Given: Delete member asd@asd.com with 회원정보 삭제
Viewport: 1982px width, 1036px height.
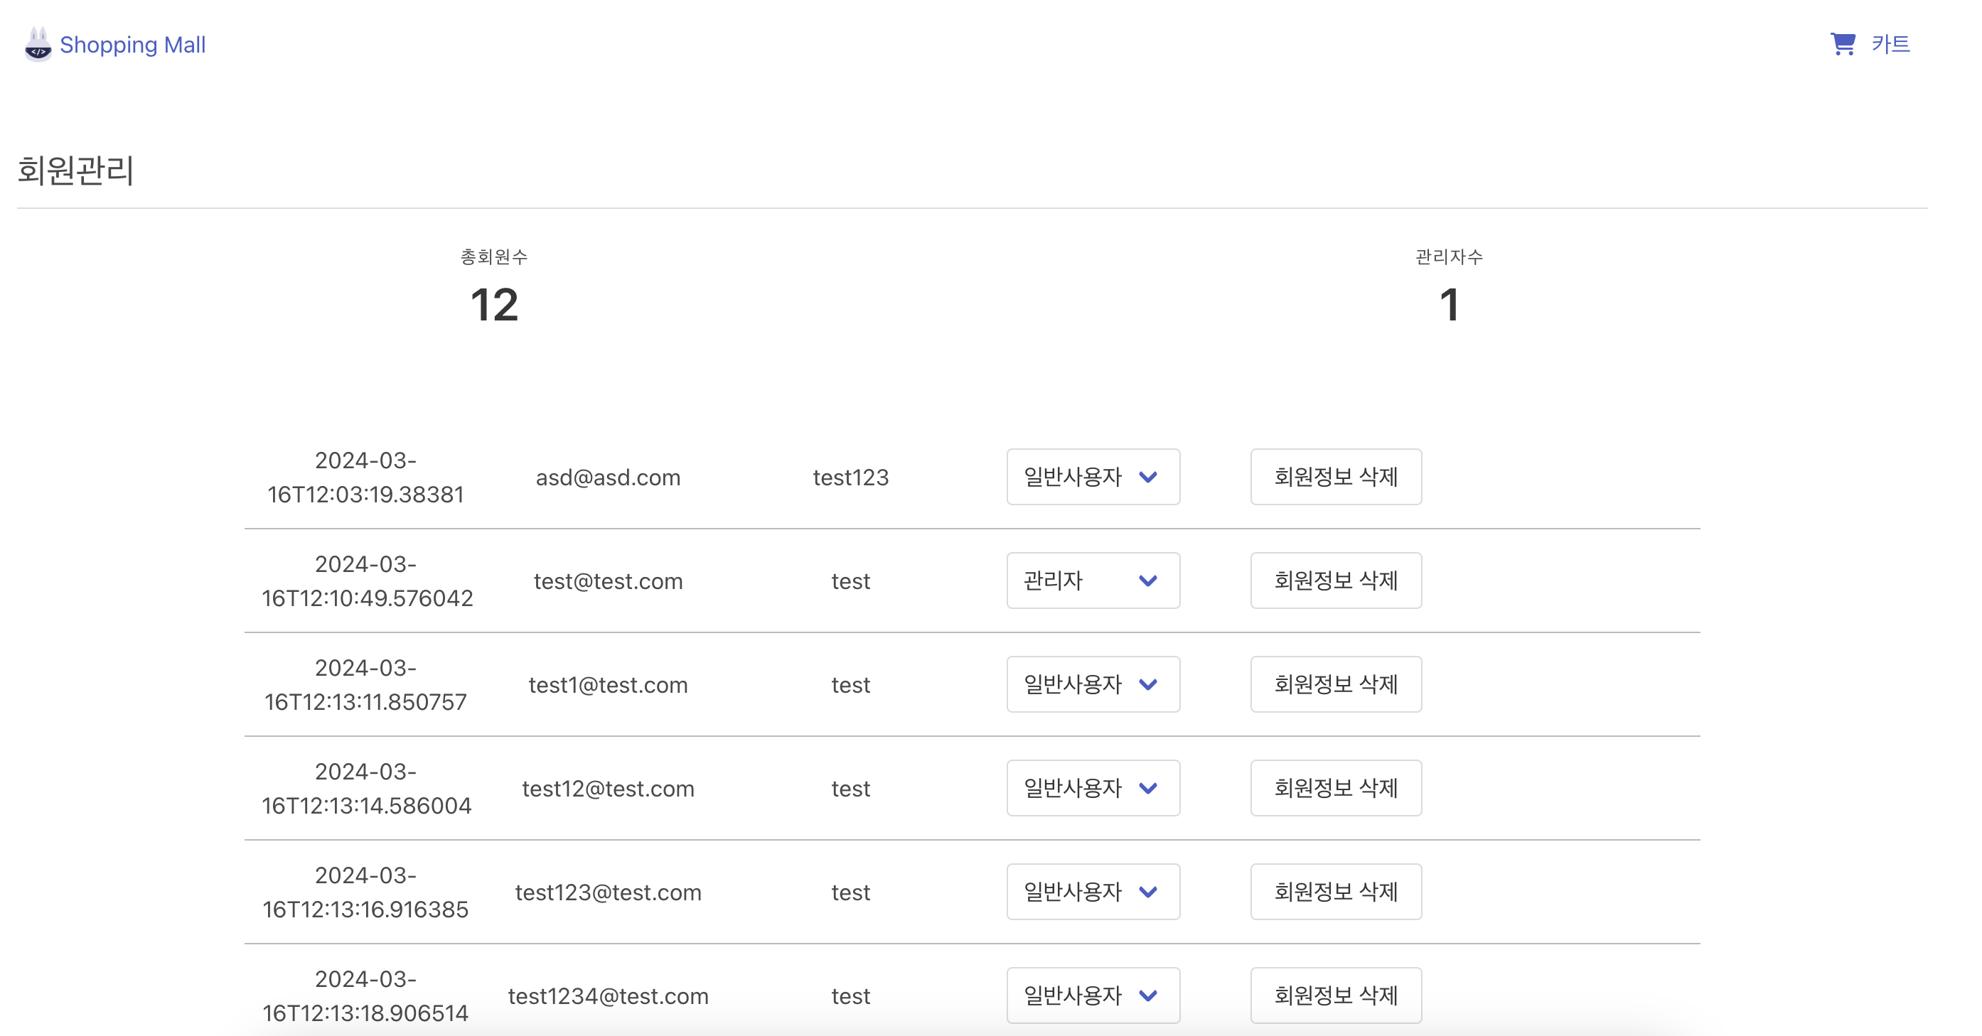Looking at the screenshot, I should click(1336, 477).
